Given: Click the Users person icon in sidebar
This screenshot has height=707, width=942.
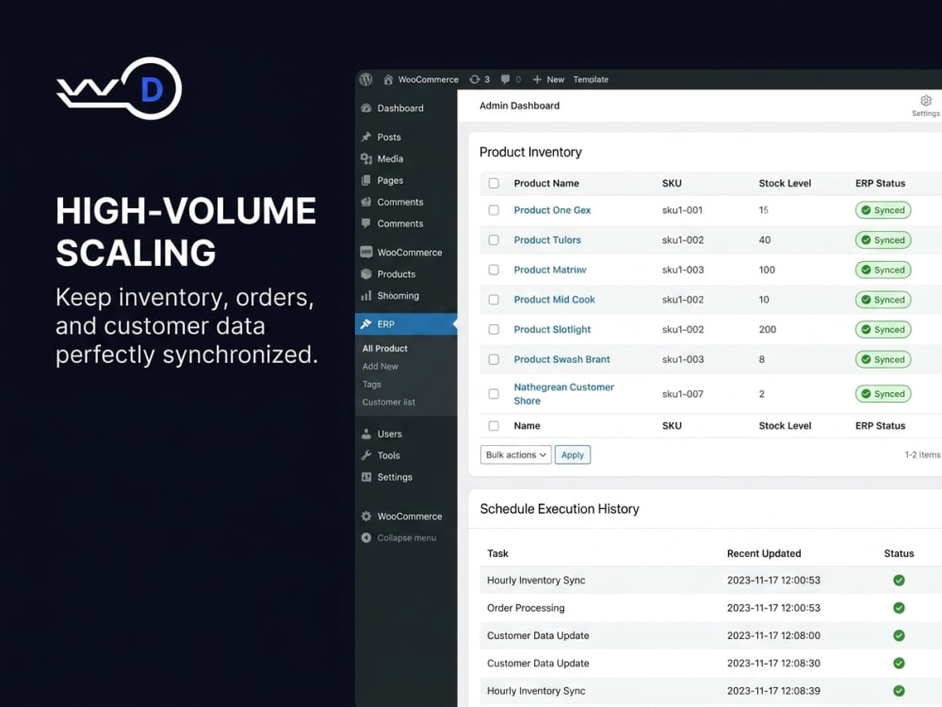Looking at the screenshot, I should click(366, 434).
